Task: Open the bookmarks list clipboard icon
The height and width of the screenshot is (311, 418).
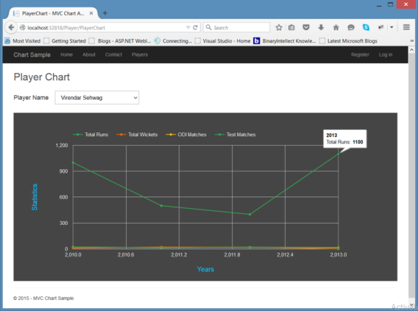Action: (x=291, y=28)
